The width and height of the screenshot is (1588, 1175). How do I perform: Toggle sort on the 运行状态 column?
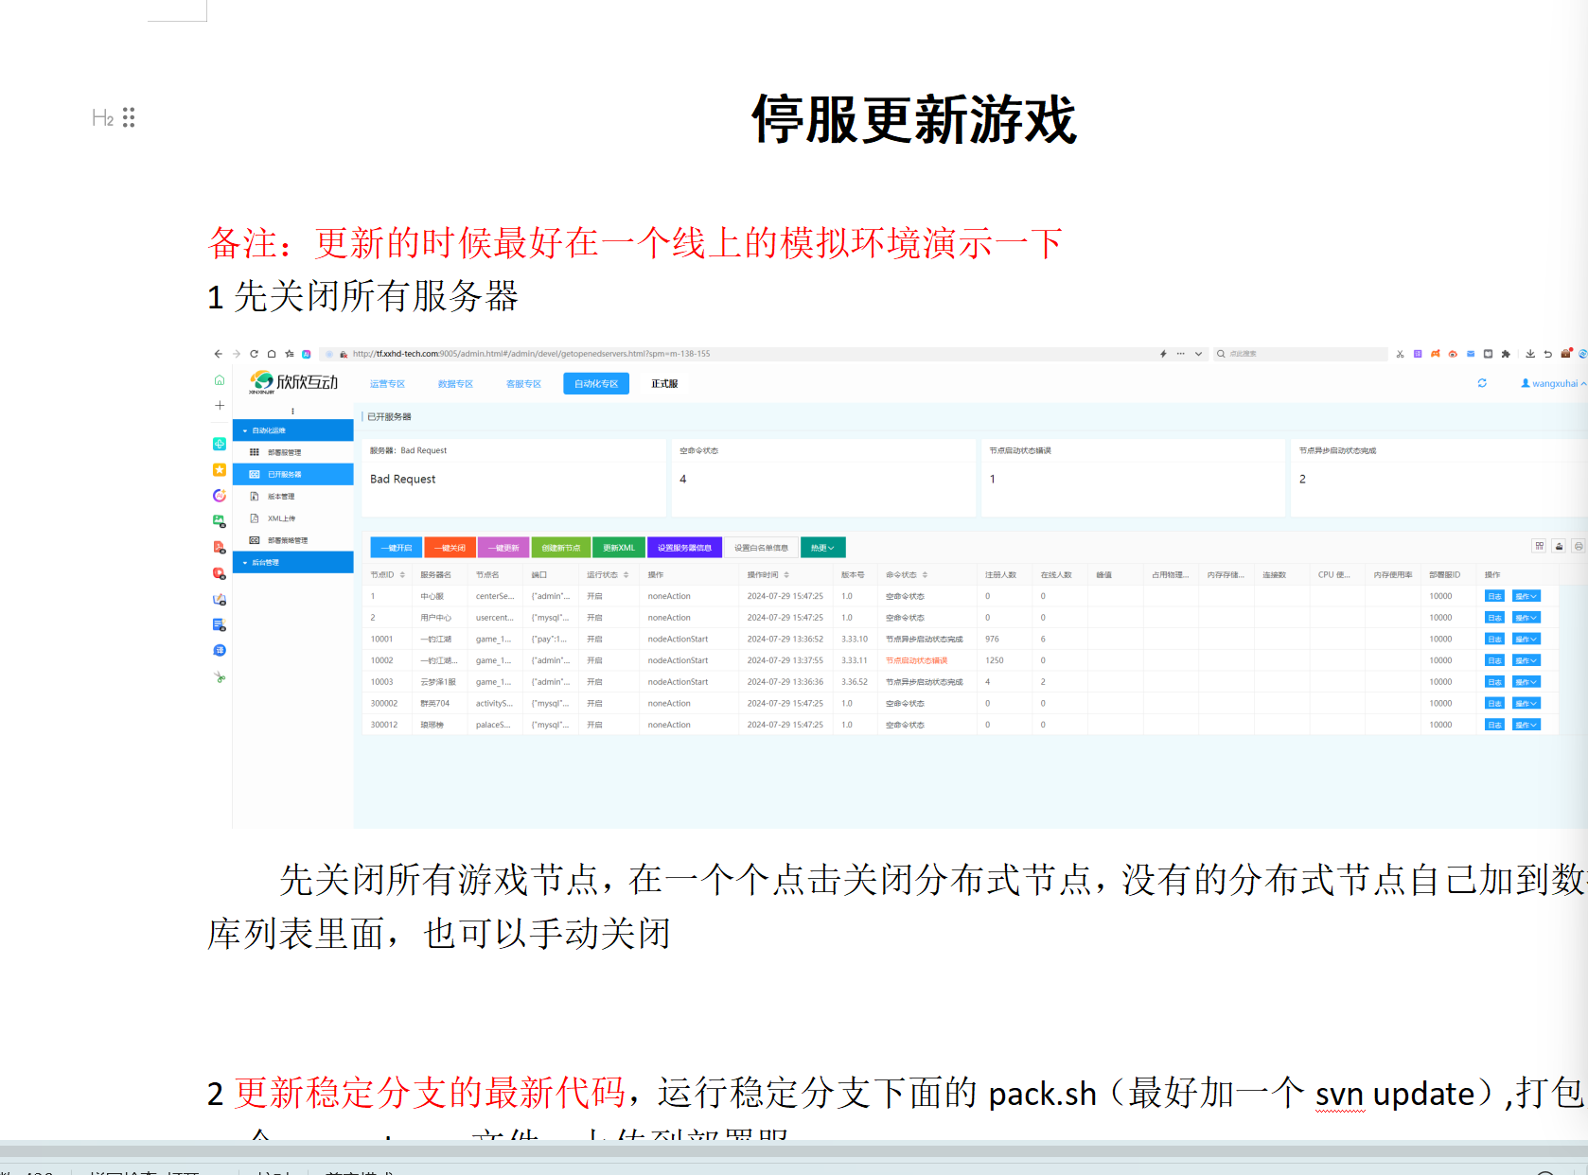click(x=626, y=574)
